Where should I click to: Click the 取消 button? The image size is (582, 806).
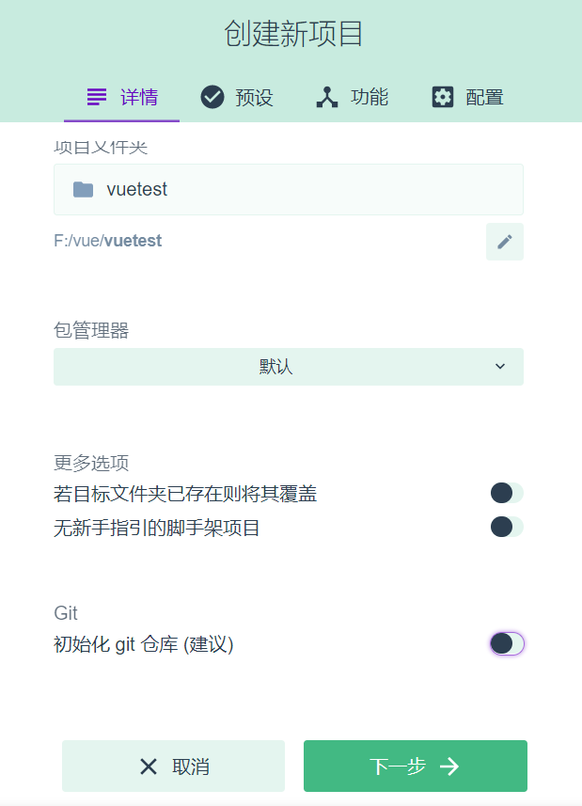point(173,766)
